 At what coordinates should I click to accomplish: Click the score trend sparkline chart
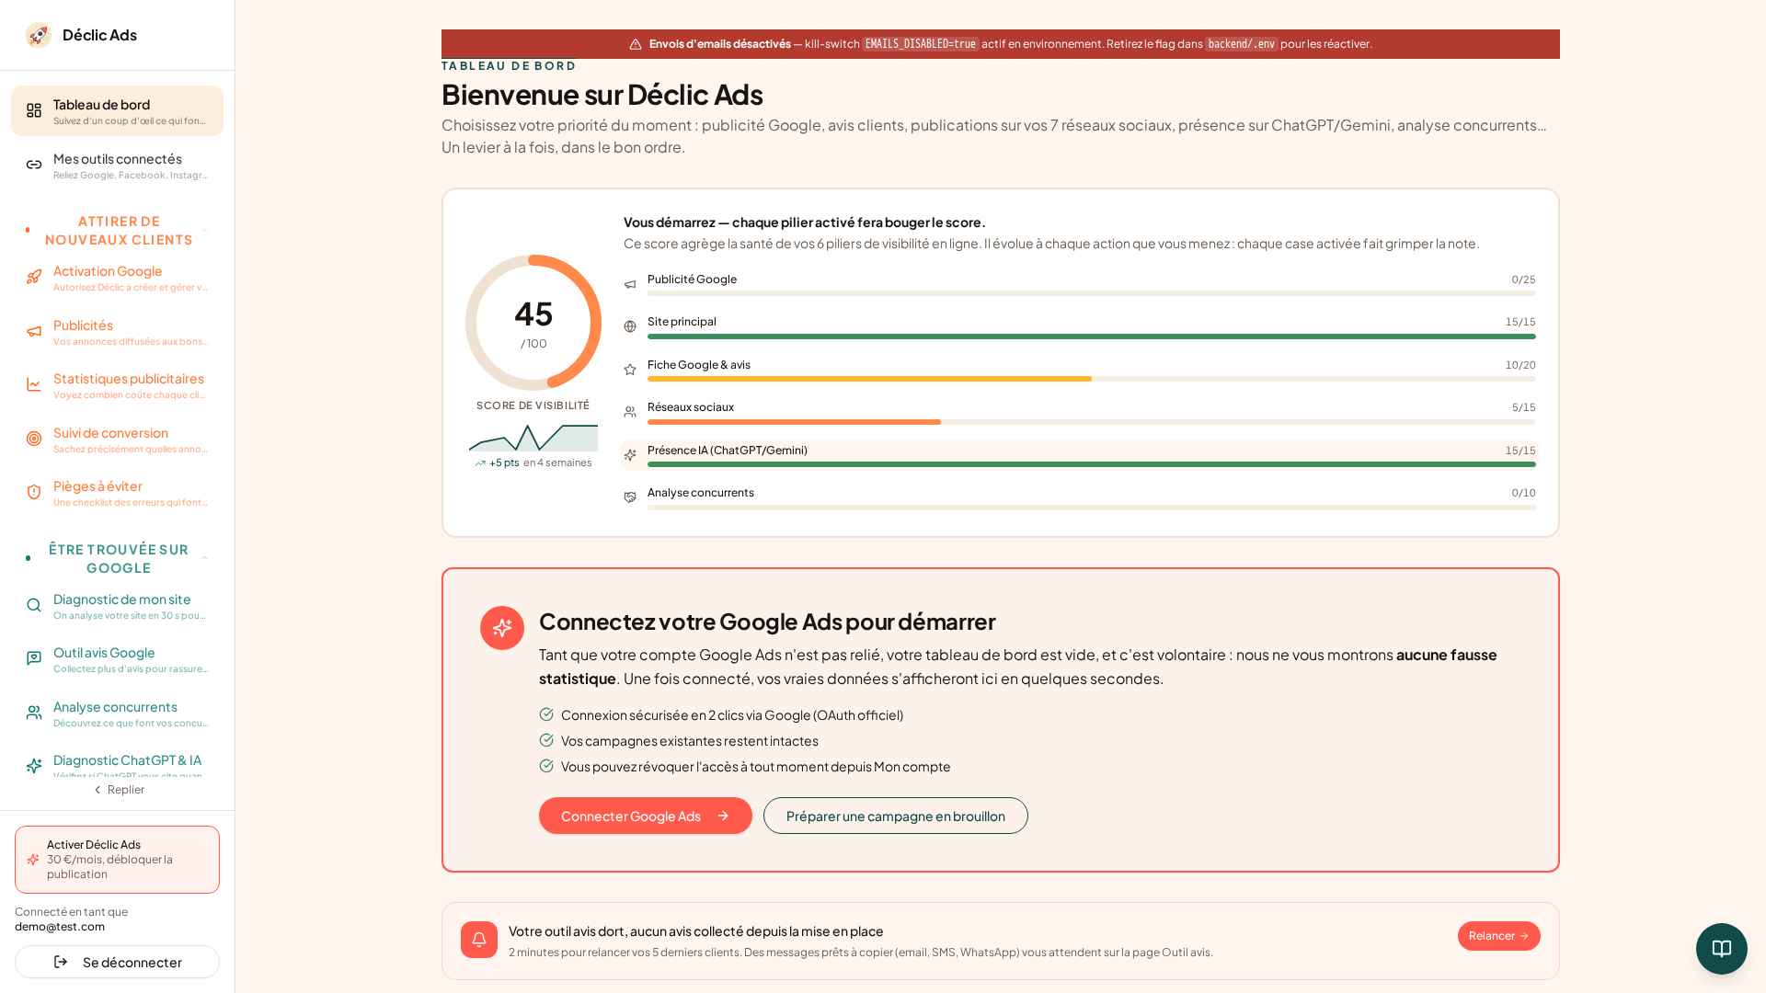(533, 438)
